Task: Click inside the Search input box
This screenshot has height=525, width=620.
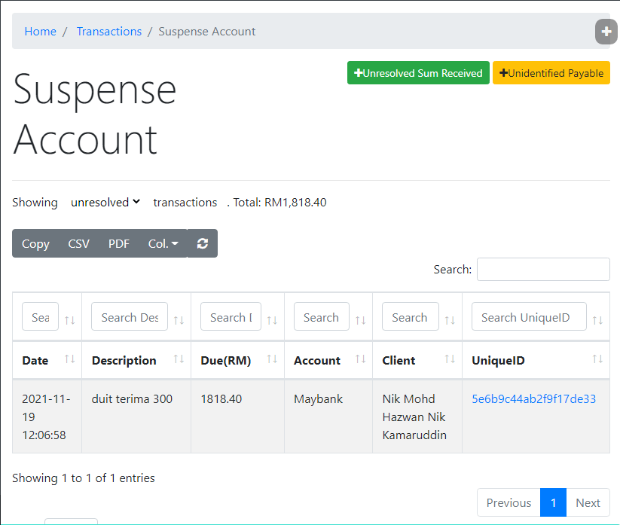Action: 543,269
